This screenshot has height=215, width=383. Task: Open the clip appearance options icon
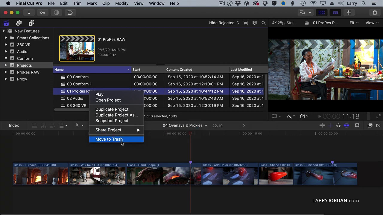[246, 23]
